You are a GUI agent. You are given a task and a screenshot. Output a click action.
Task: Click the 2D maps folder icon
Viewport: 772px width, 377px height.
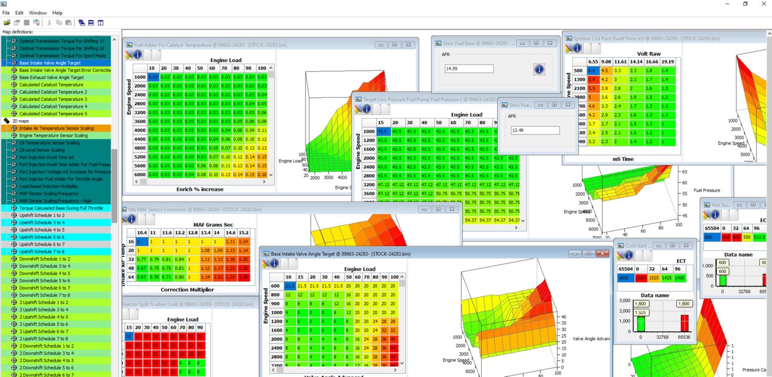7,121
